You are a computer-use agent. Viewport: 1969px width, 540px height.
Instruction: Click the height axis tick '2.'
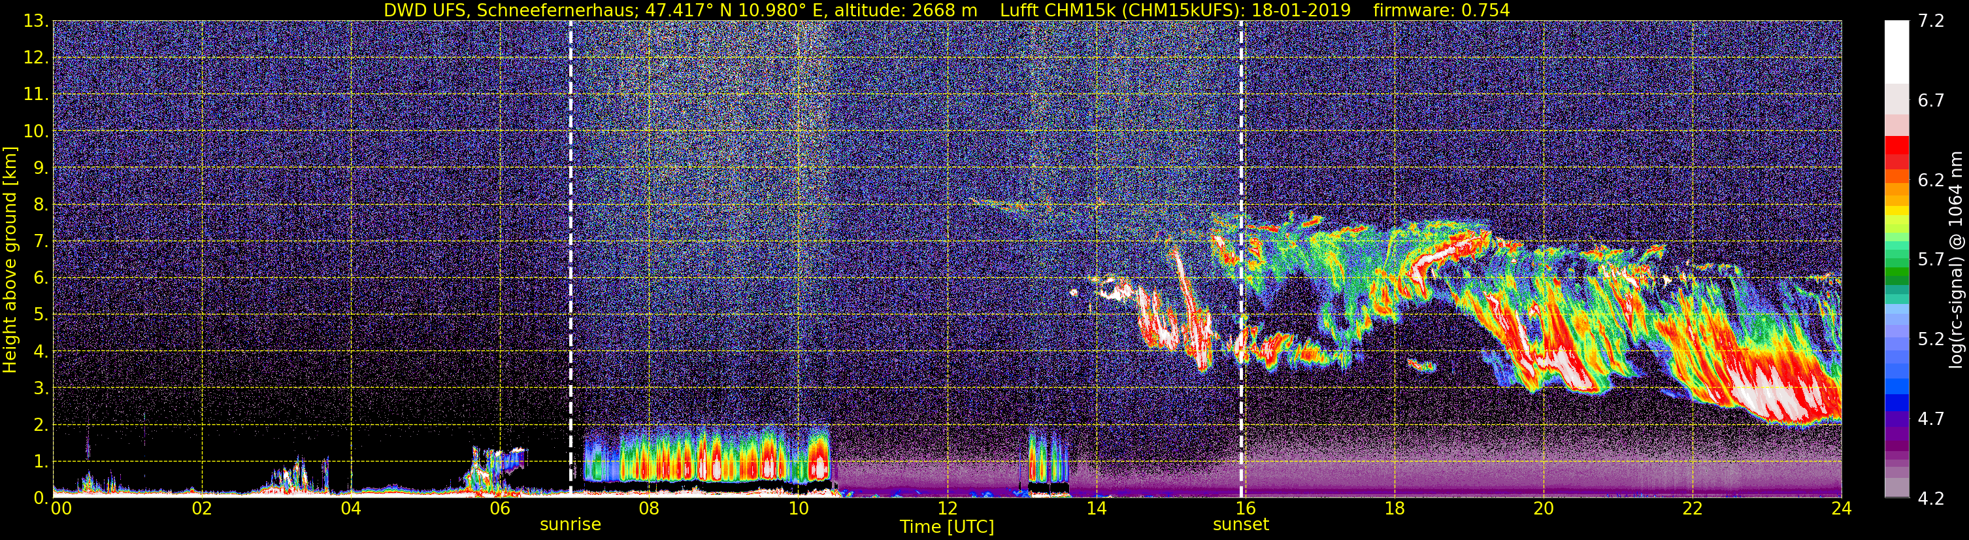[41, 424]
